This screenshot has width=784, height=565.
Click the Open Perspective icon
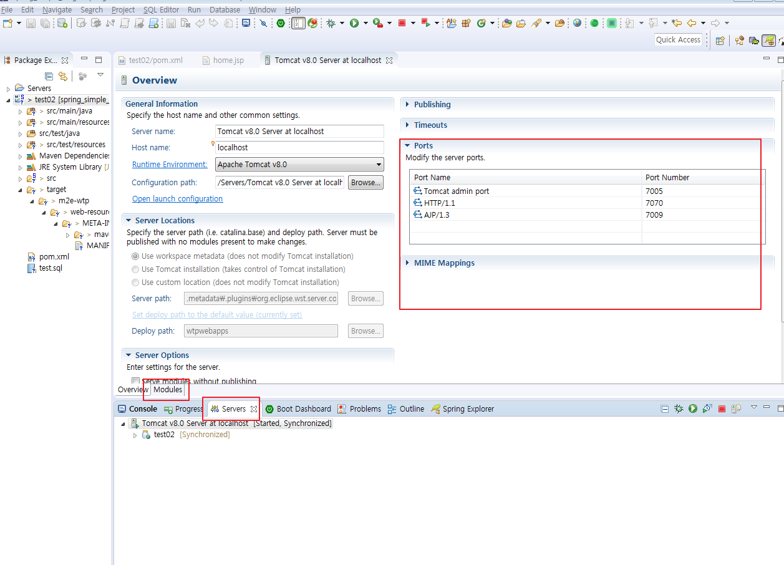click(720, 40)
